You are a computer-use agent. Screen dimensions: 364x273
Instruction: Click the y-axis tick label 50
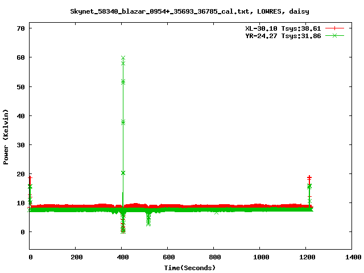[21, 87]
